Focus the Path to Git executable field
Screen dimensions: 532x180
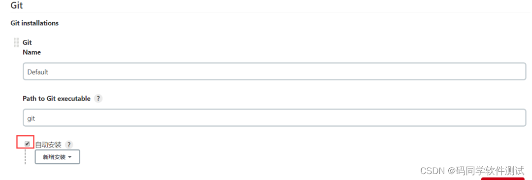click(x=274, y=118)
